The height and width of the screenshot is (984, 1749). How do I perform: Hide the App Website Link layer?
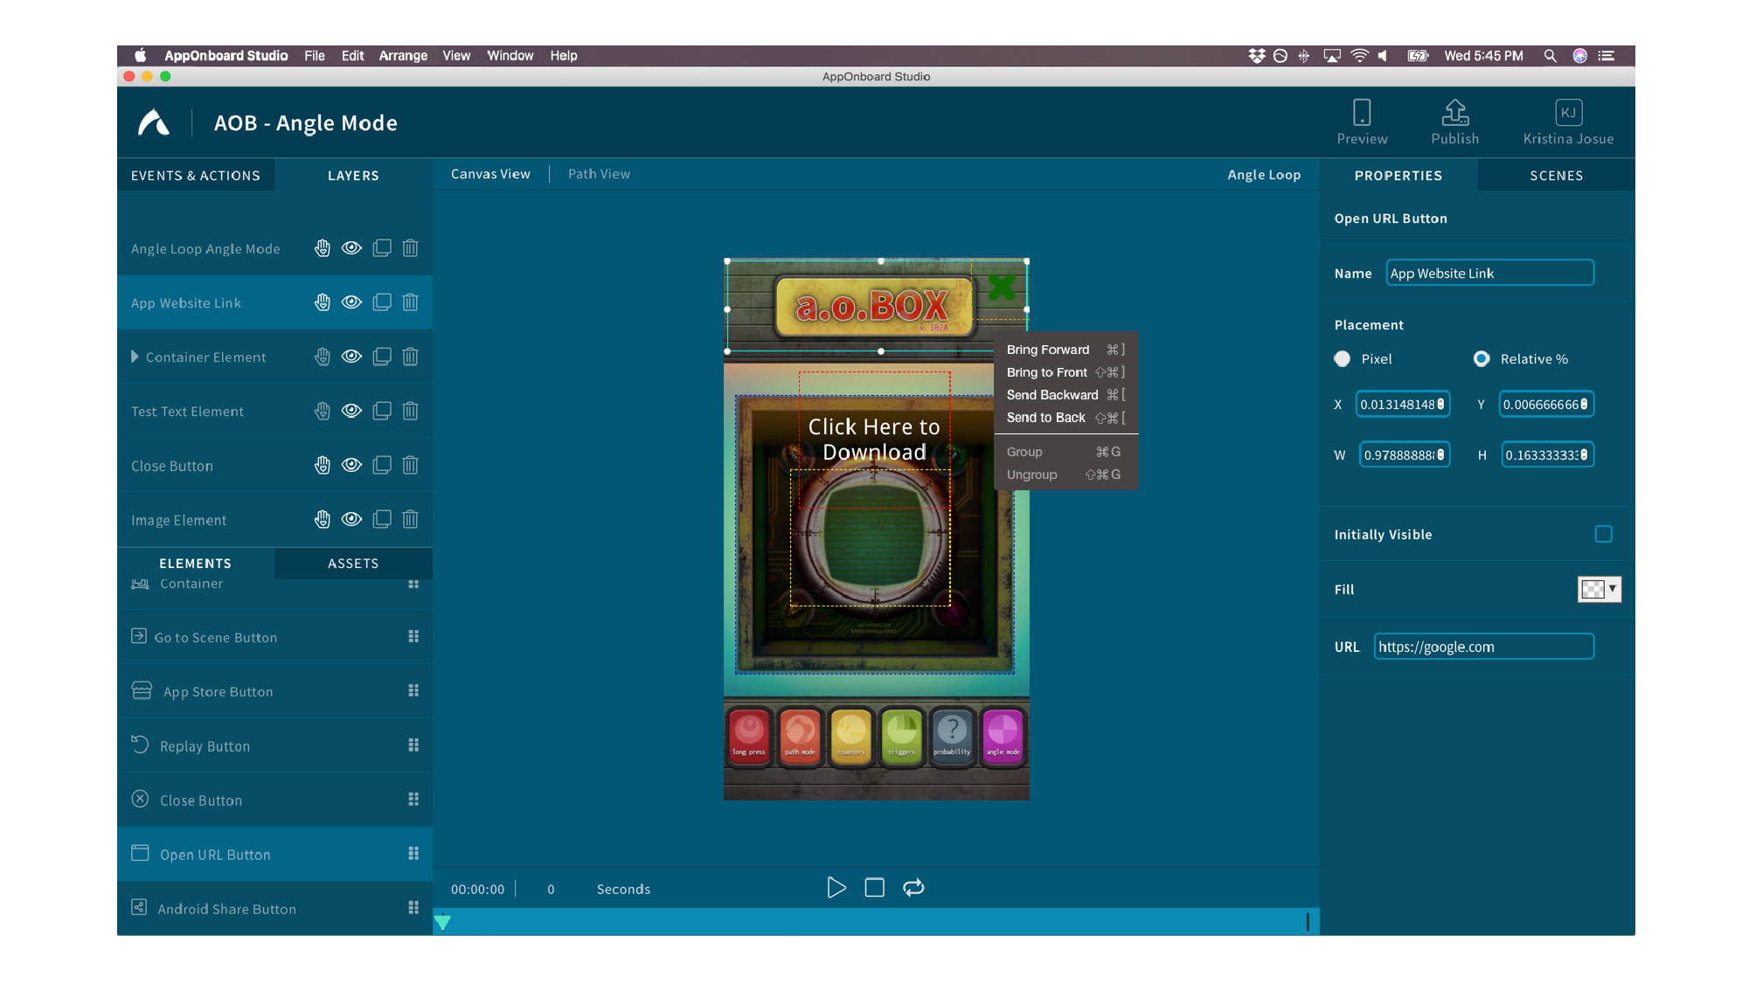click(x=351, y=301)
